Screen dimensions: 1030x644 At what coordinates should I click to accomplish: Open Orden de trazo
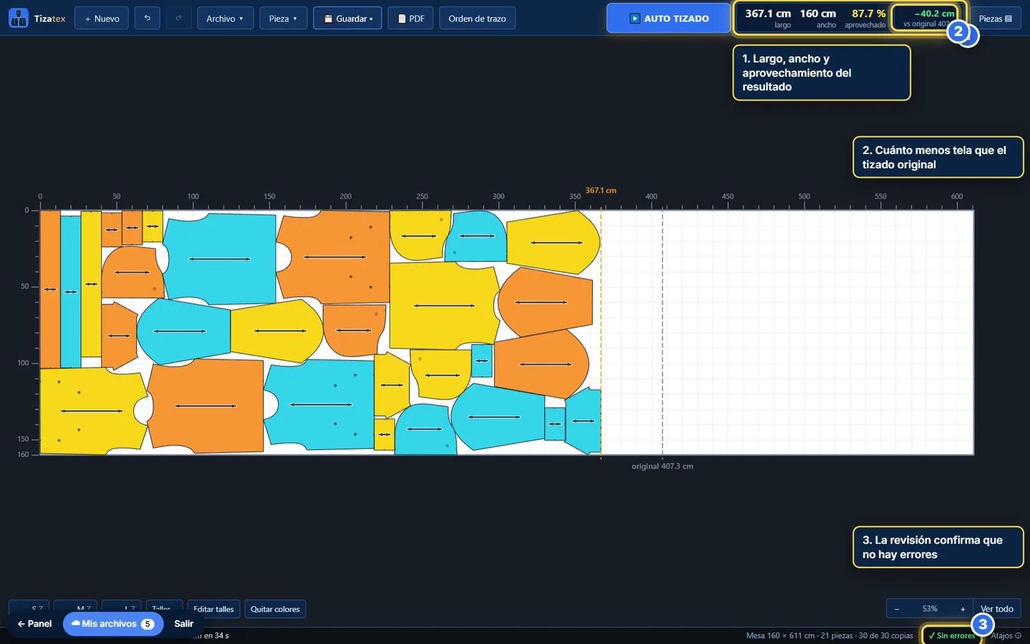point(477,18)
